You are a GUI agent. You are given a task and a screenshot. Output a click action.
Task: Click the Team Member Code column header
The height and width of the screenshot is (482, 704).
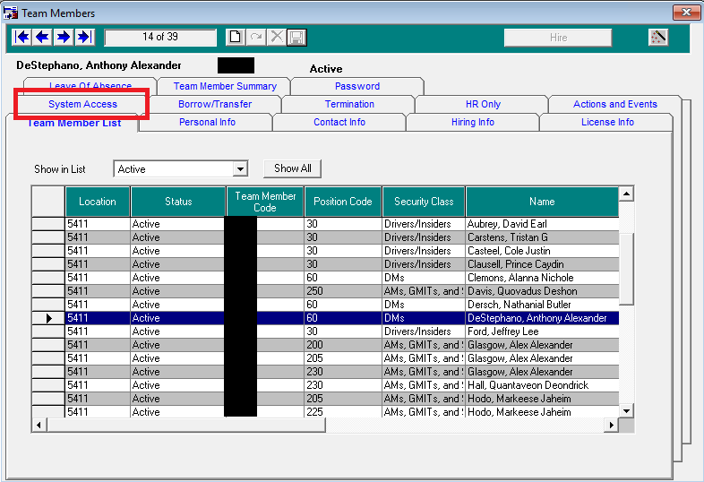[x=265, y=202]
